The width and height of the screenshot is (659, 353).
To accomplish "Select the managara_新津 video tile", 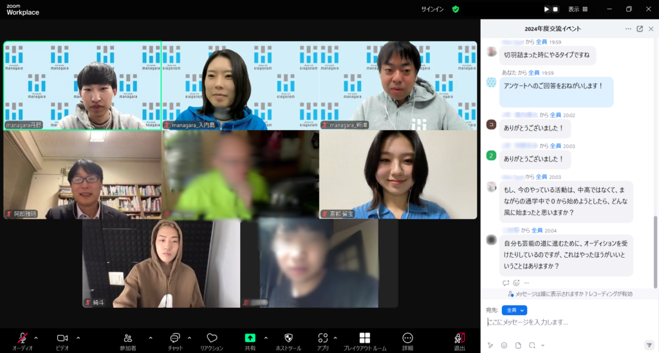I will coord(398,86).
